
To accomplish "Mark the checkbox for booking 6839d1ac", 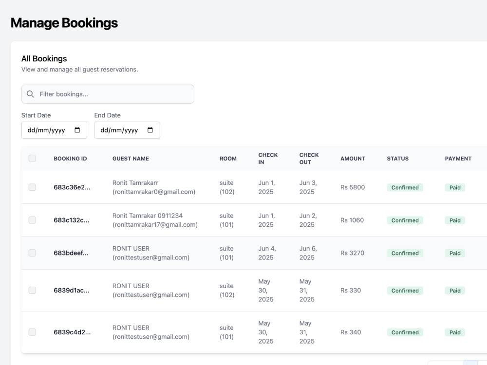I will coord(32,290).
